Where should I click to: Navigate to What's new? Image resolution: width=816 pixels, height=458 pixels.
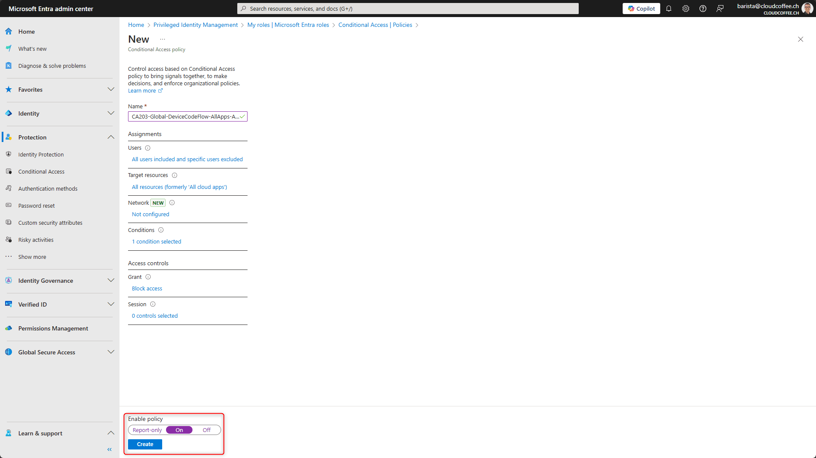click(x=32, y=48)
